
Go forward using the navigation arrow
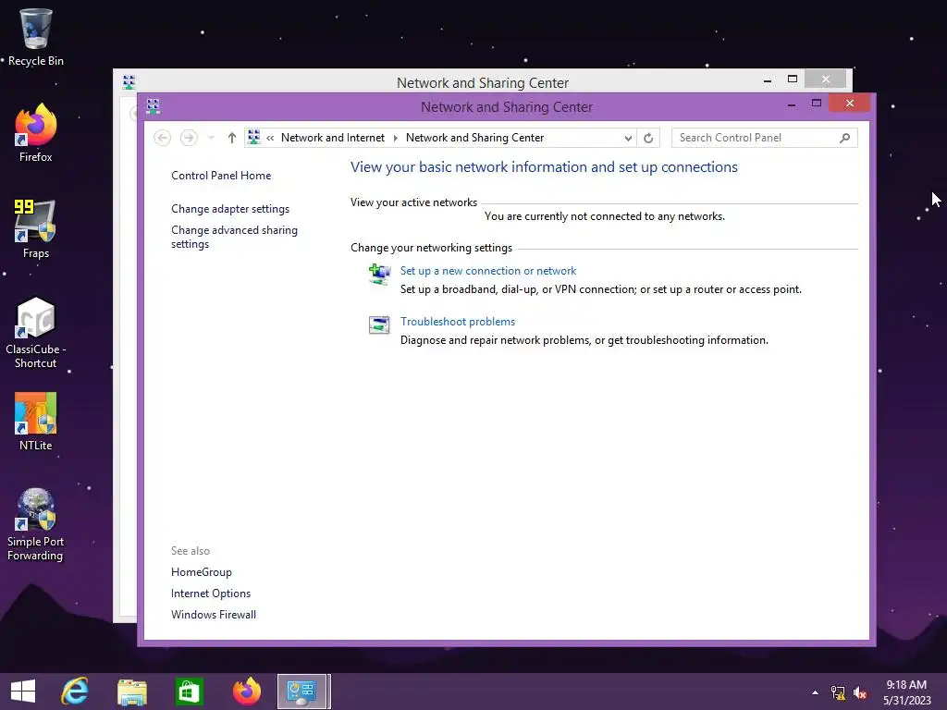[x=189, y=138]
